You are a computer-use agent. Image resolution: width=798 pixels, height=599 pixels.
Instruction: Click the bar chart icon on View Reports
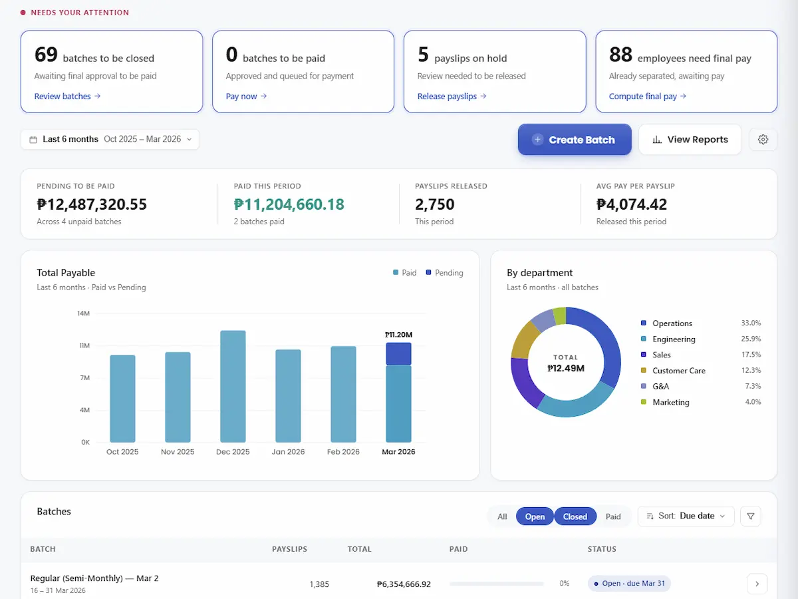(657, 140)
